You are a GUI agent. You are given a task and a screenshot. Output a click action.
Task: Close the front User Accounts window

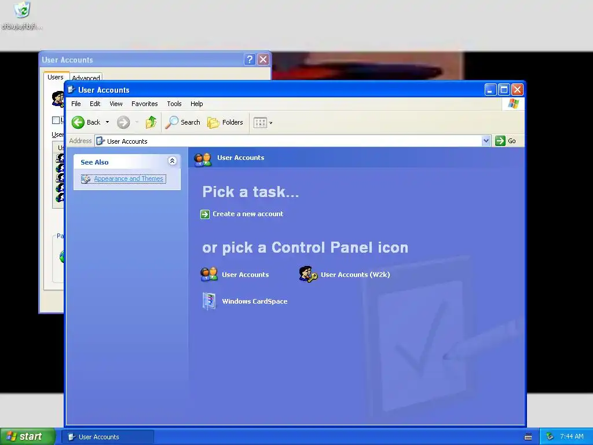point(517,90)
